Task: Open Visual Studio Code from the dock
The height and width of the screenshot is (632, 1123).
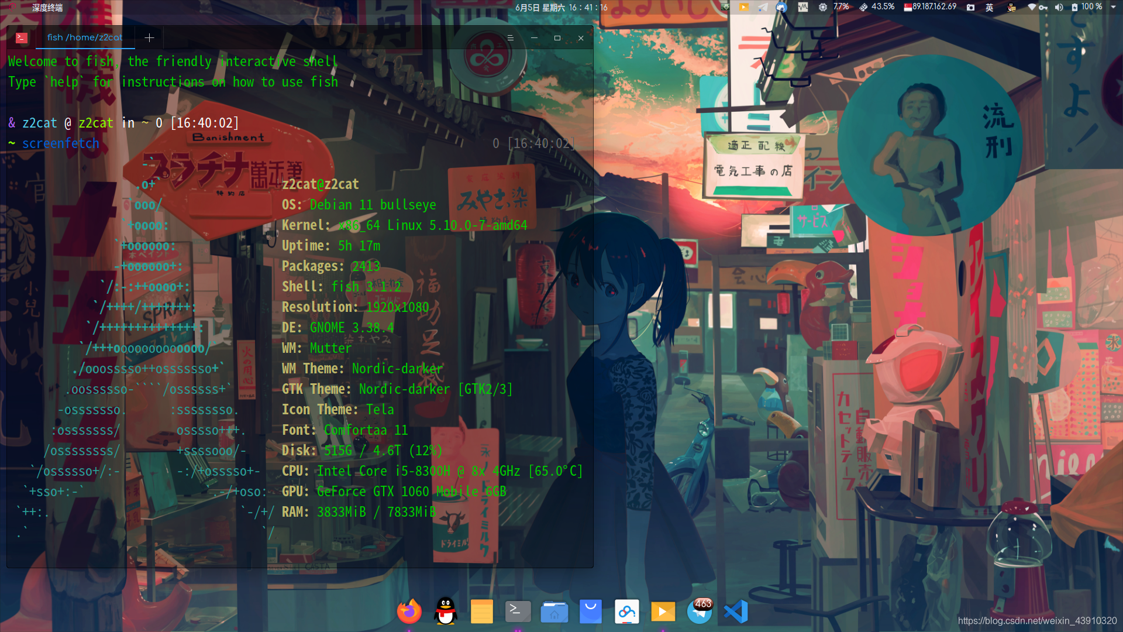Action: pos(736,611)
